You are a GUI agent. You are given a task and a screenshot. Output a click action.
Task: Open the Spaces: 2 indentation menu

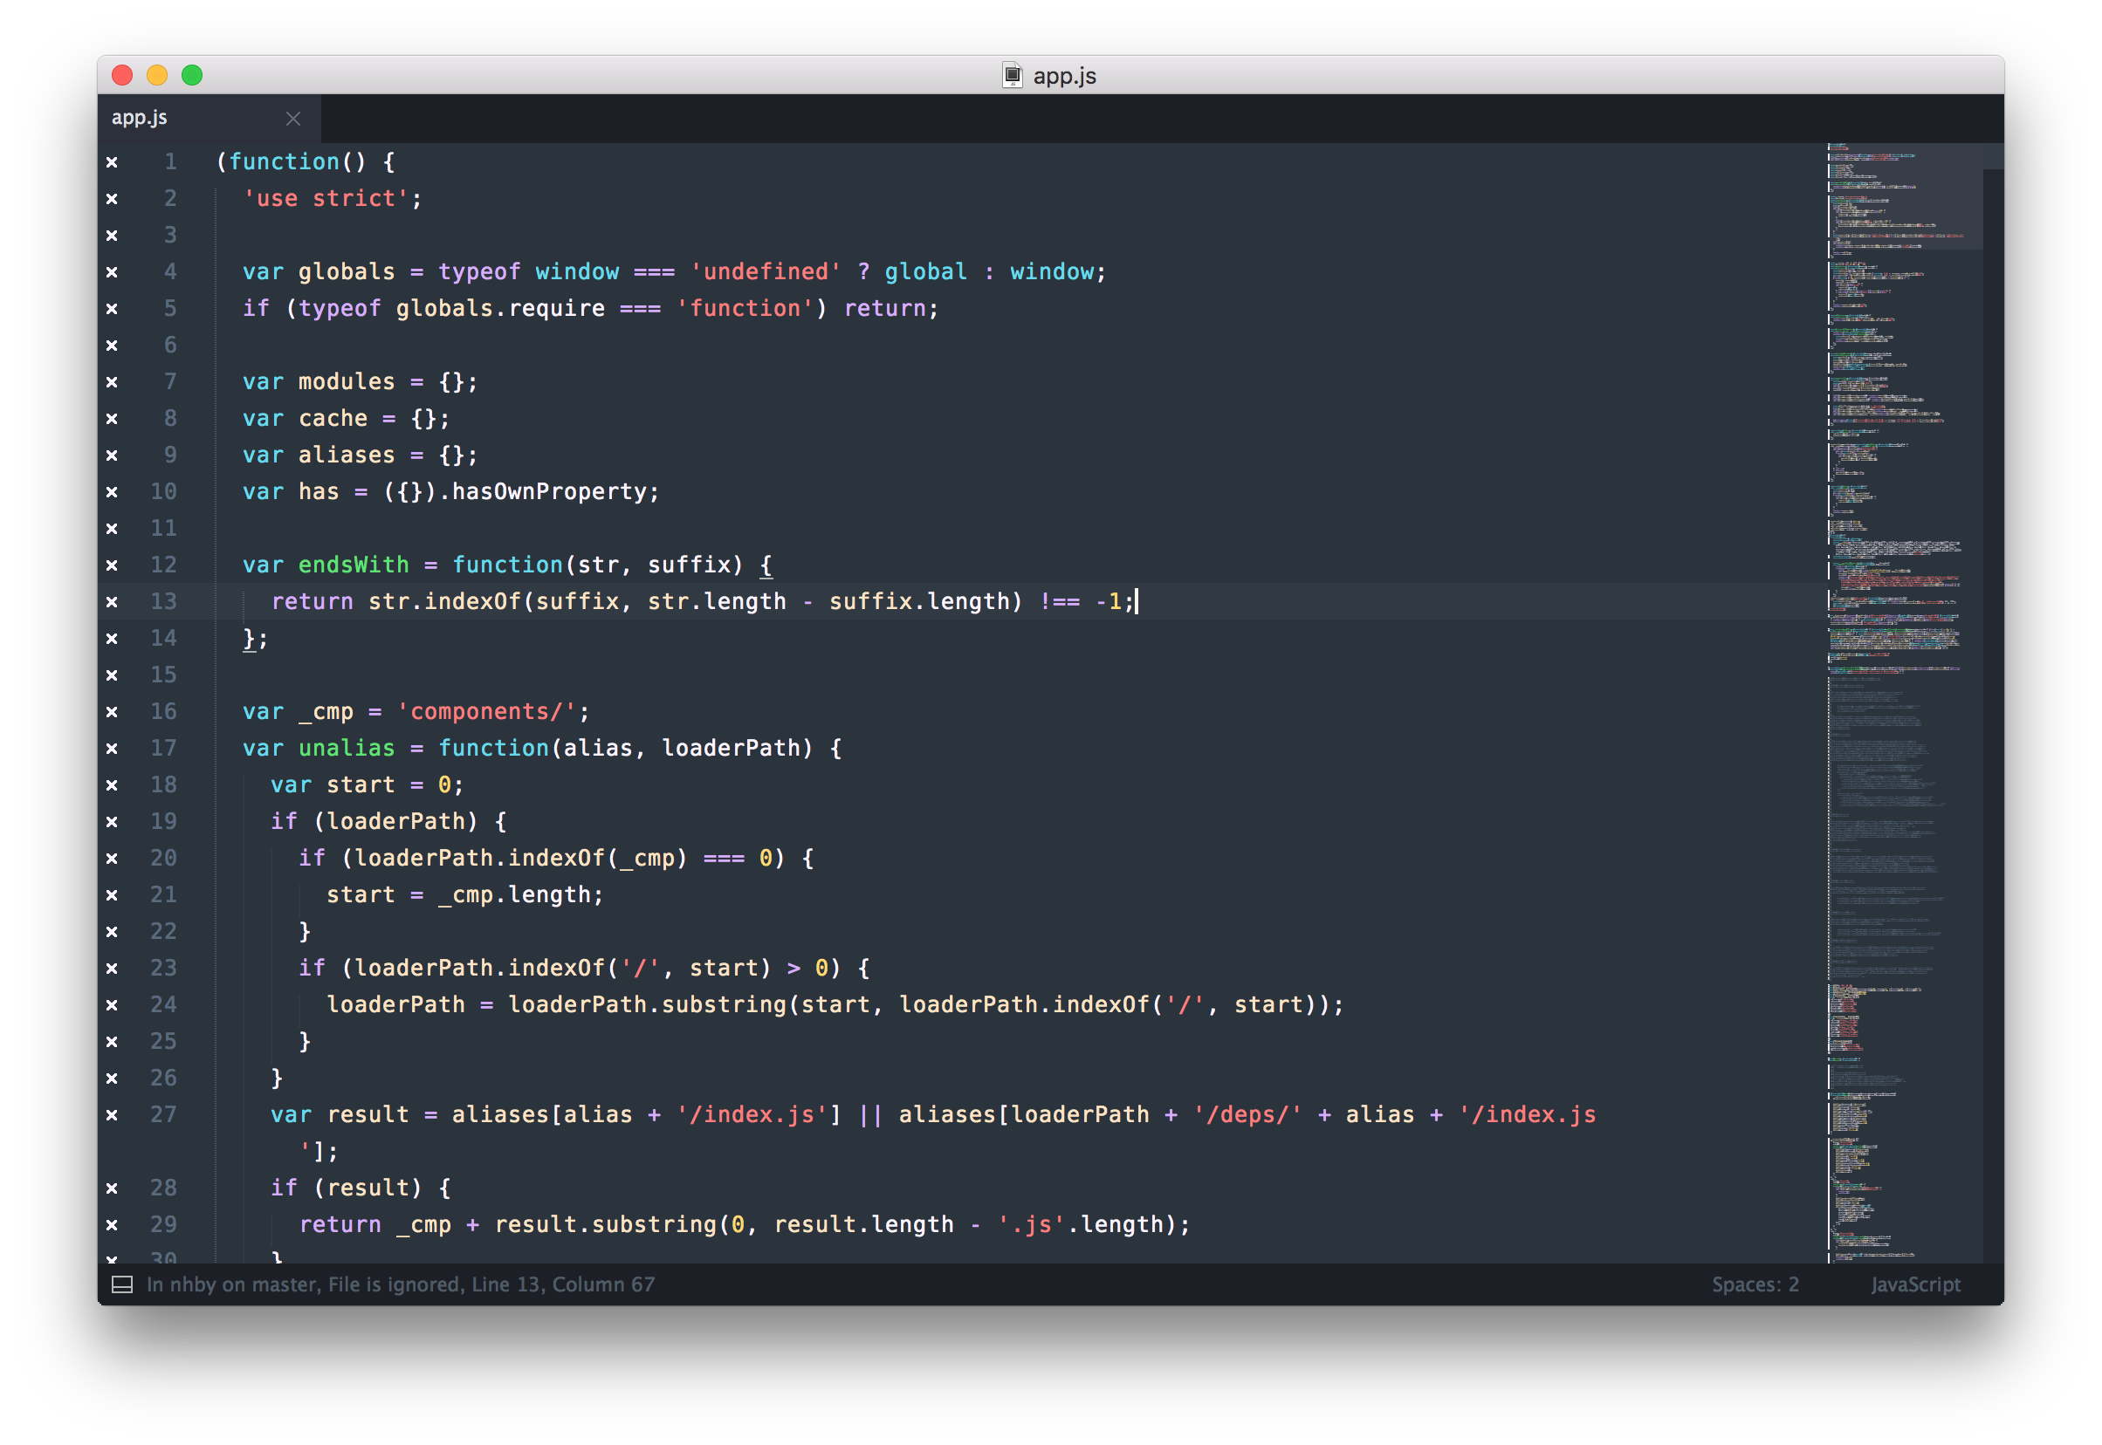point(1755,1284)
